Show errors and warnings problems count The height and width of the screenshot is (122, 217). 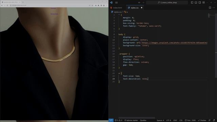pyautogui.click(x=118, y=120)
